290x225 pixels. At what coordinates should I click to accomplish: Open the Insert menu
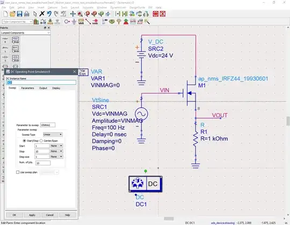point(41,8)
